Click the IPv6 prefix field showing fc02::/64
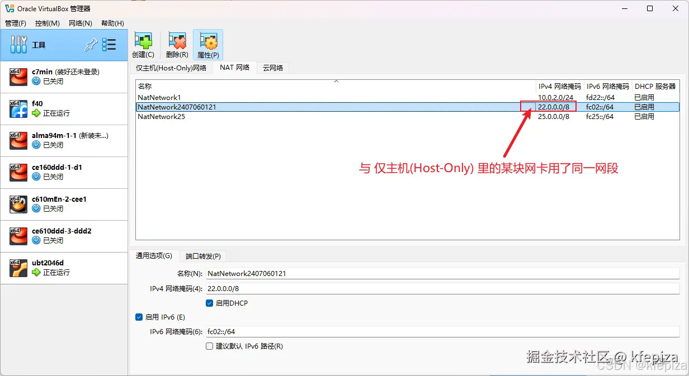The width and height of the screenshot is (689, 376). (442, 332)
